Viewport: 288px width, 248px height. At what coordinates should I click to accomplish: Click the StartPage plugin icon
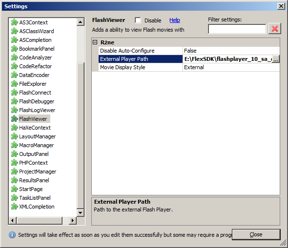click(15, 189)
